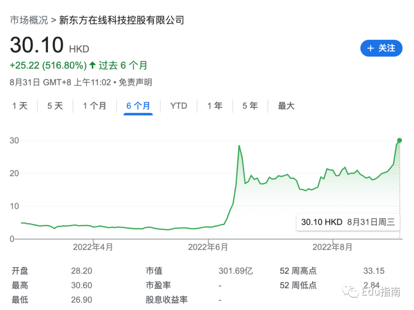Click the 52 周低点 label

[x=298, y=285]
